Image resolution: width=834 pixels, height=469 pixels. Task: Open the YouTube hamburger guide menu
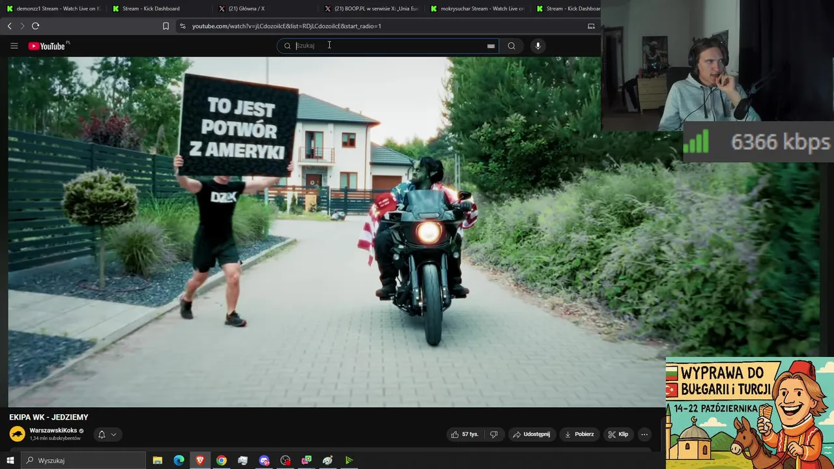[14, 46]
